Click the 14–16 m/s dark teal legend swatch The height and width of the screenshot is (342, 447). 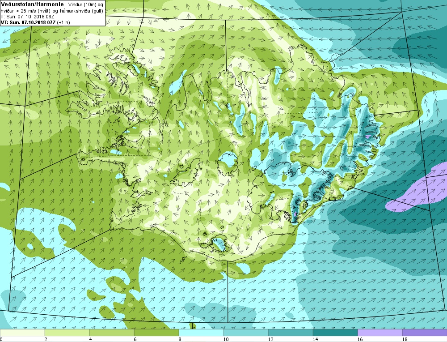point(335,333)
